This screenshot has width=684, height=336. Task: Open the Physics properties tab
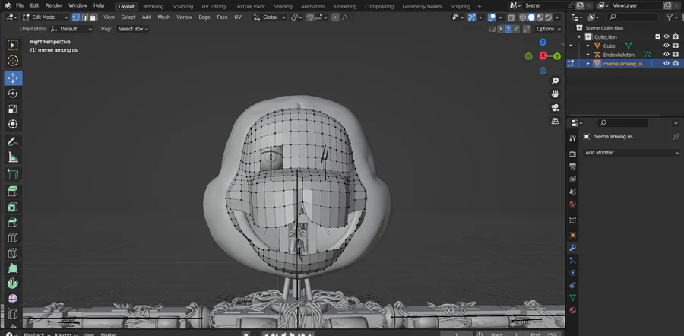click(573, 273)
